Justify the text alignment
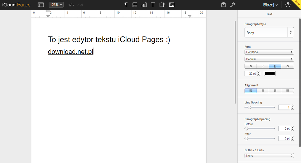This screenshot has width=301, height=163. (288, 91)
